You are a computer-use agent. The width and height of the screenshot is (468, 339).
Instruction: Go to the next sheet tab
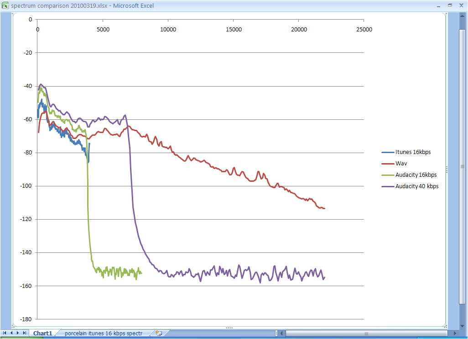pos(18,333)
